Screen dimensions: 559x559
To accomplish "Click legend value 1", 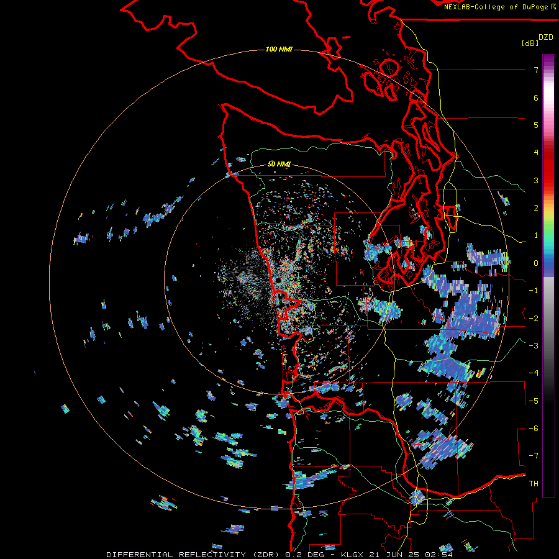I will click(x=536, y=235).
